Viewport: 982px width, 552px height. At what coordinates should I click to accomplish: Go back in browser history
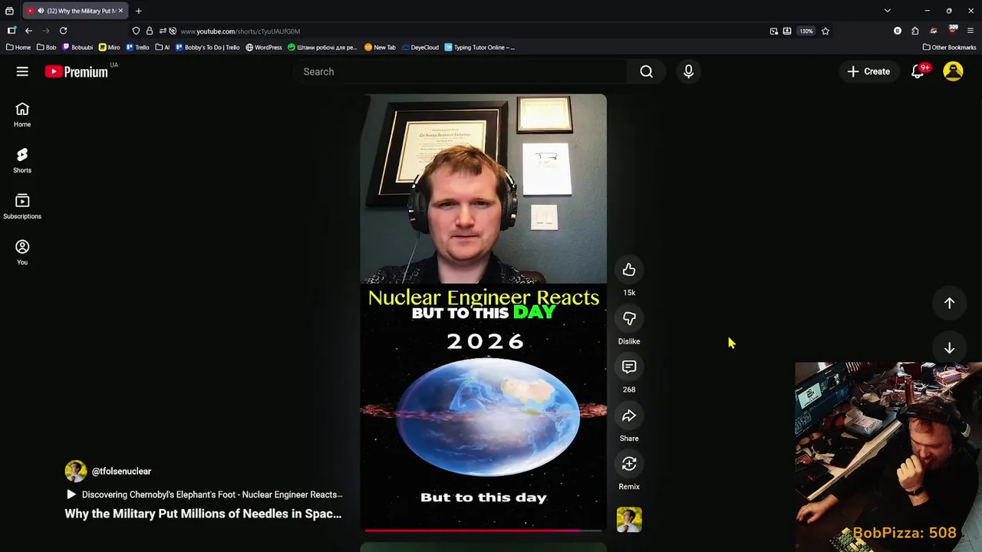(x=28, y=31)
